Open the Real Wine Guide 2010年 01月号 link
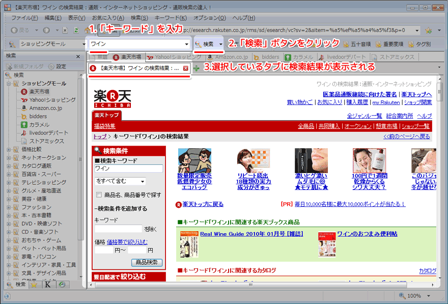Screen dimensions: 448x304 251,234
